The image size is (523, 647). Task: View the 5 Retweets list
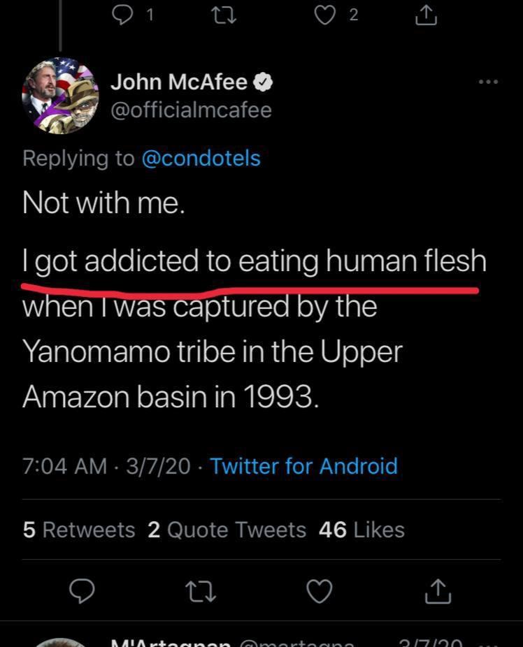[x=78, y=530]
